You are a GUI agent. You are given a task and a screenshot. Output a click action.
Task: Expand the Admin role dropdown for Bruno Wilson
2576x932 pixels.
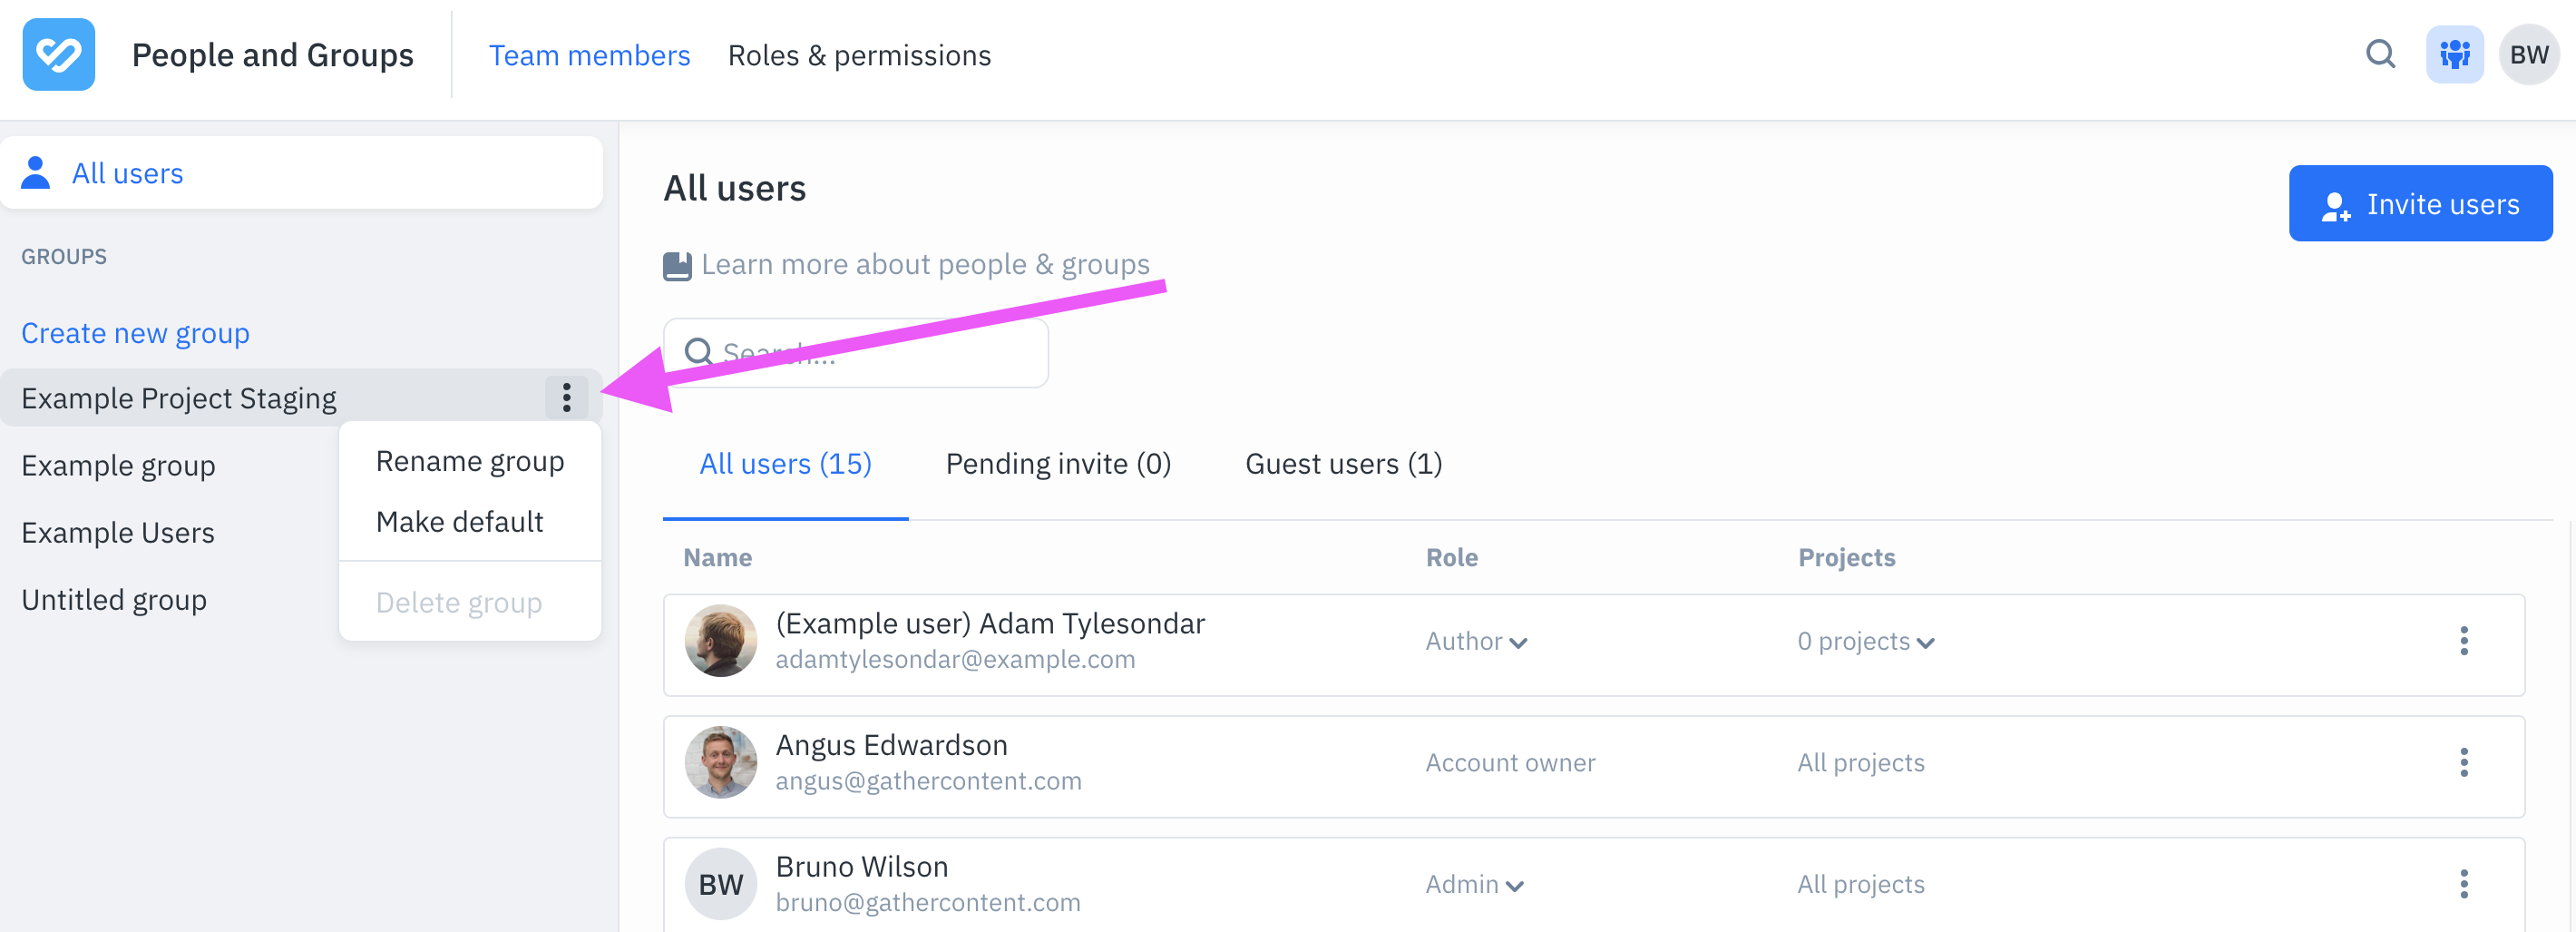click(1473, 884)
